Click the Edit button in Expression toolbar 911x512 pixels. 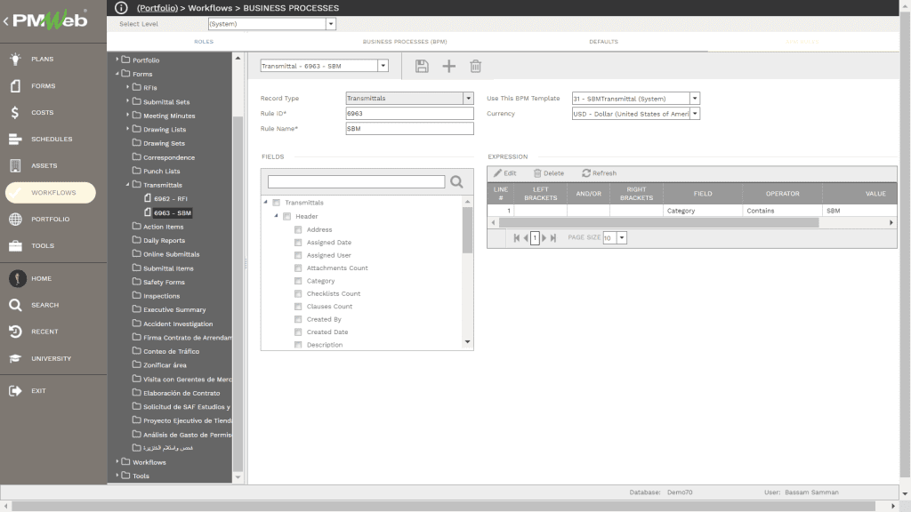(505, 173)
